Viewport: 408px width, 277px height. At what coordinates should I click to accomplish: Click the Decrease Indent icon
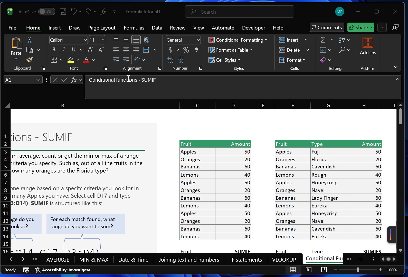click(116, 60)
